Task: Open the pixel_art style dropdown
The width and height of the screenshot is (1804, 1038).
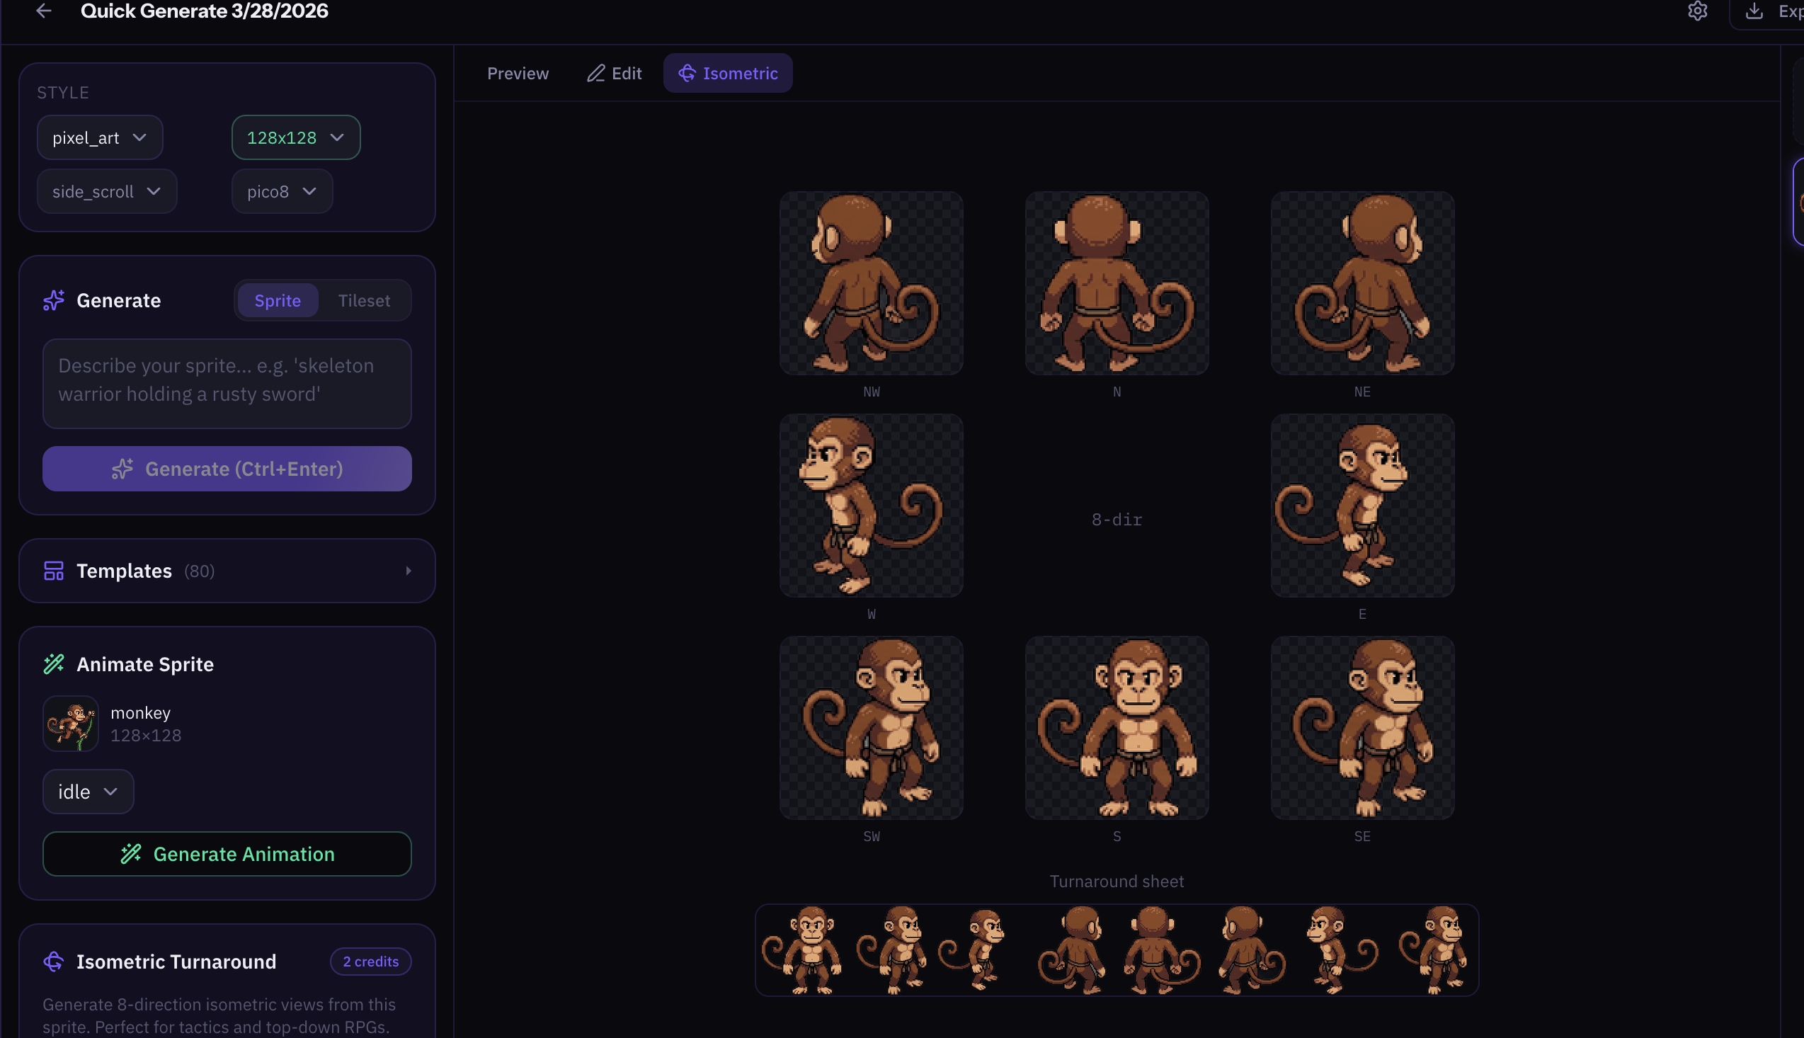Action: coord(100,137)
